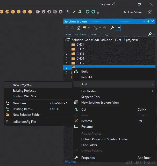This screenshot has height=166, width=157.
Task: Choose Rebuild from the context menu
Action: pyautogui.click(x=114, y=77)
